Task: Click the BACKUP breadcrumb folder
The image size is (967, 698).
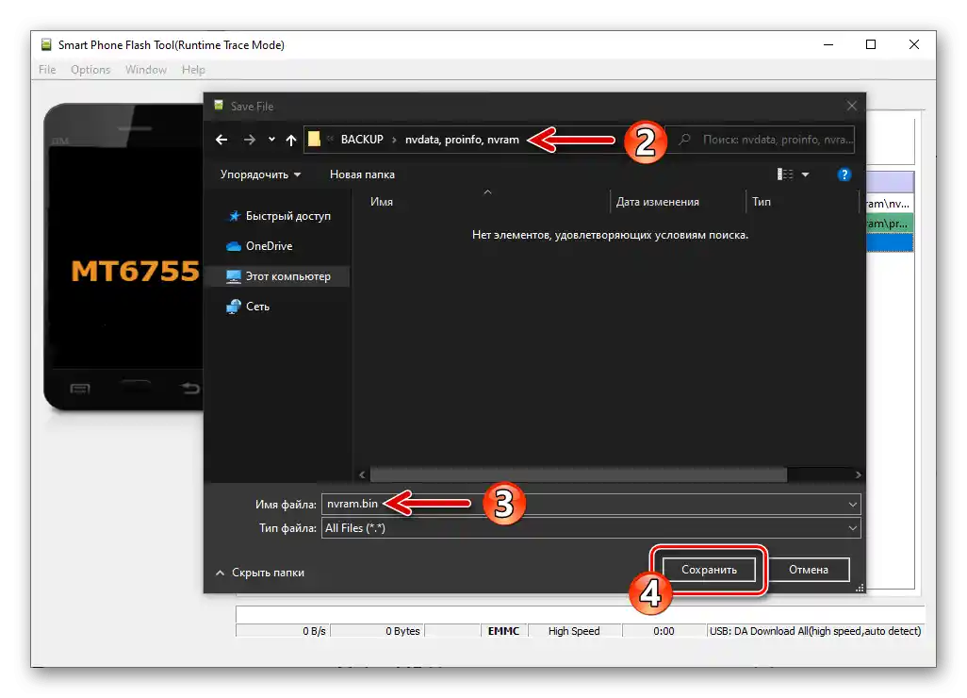Action: tap(362, 140)
